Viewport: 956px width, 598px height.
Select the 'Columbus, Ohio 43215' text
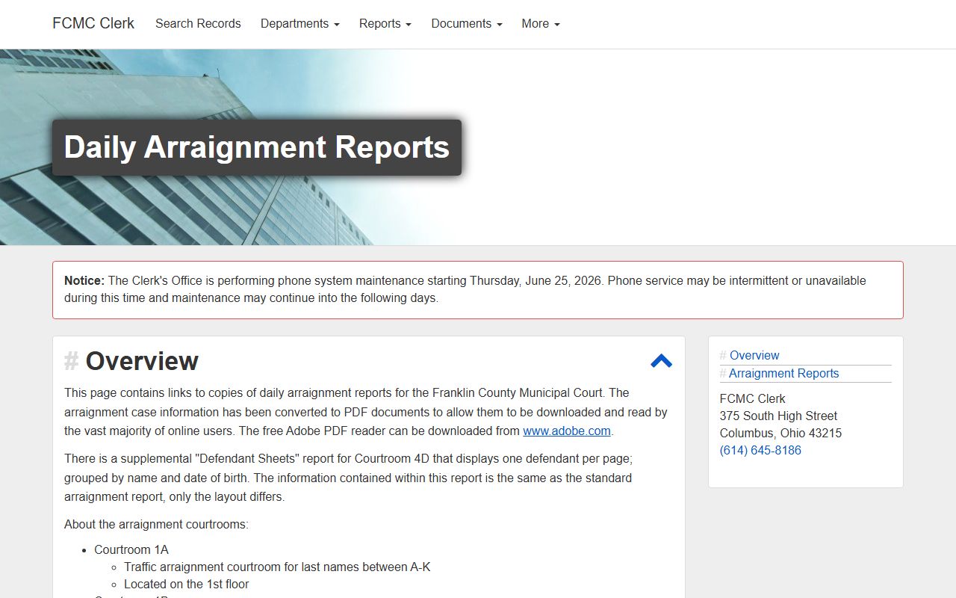tap(780, 433)
